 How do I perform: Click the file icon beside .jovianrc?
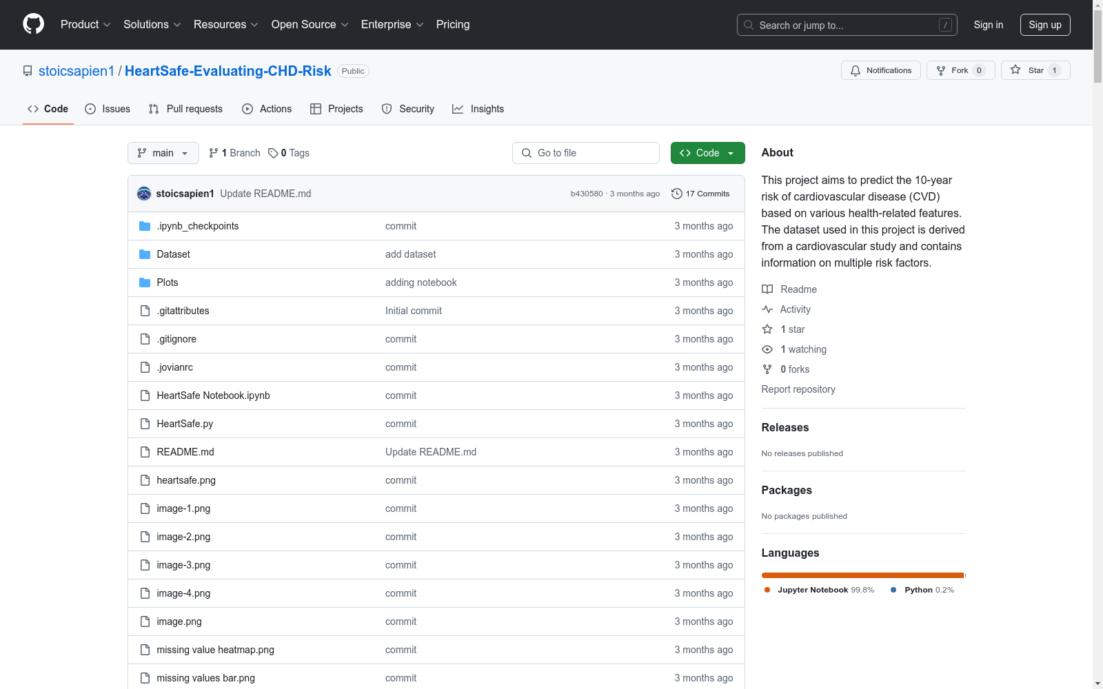145,367
